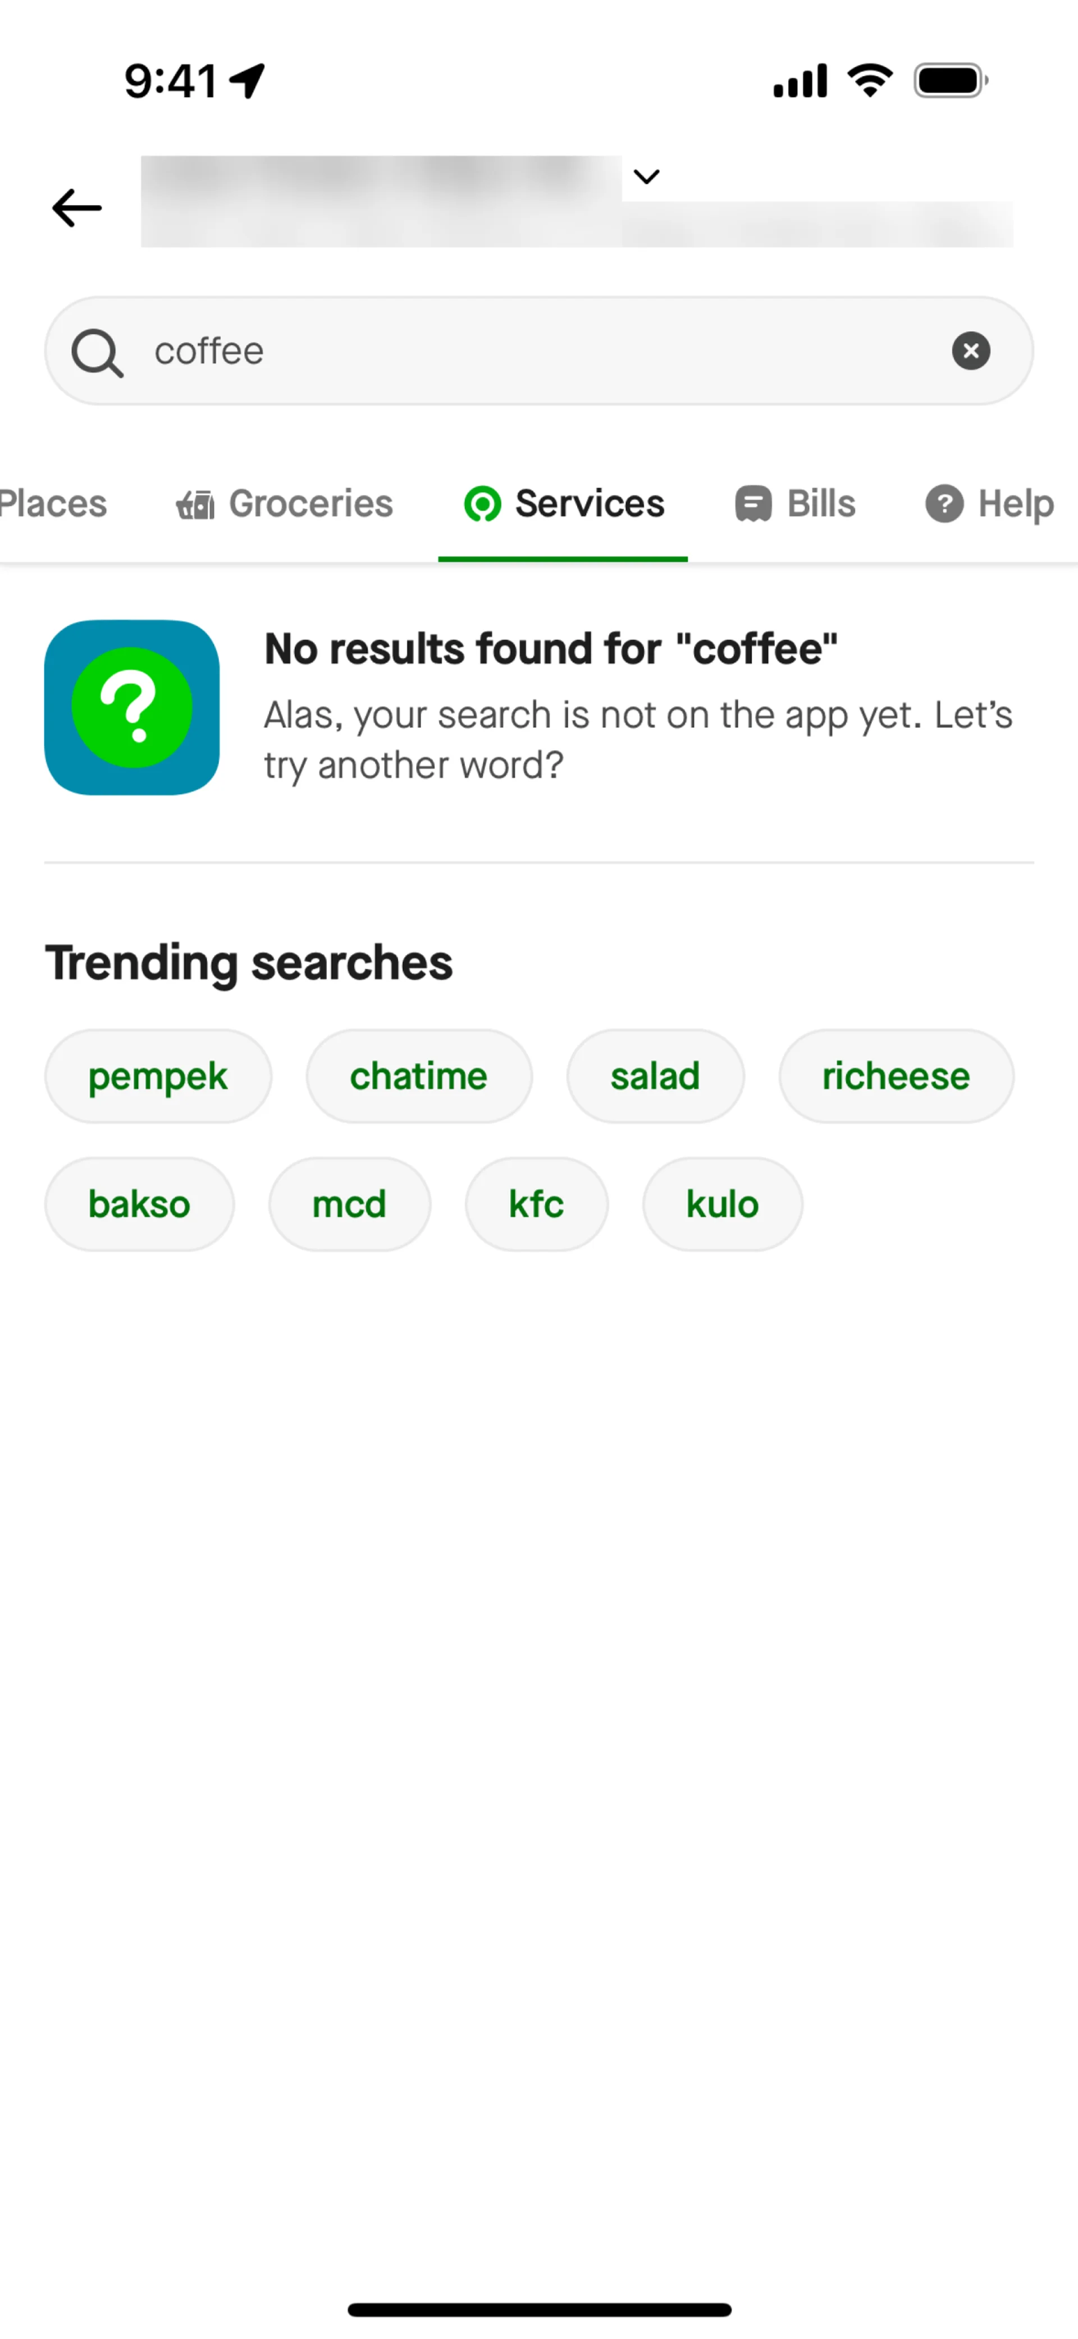The image size is (1078, 2339).
Task: Tap the salad trending chip
Action: (655, 1076)
